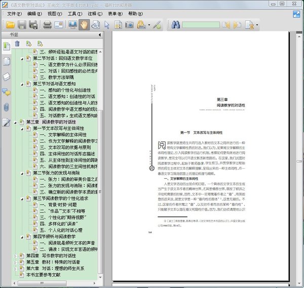
Task: Go to bookmark 三、教学方法举隅
Action: (x=61, y=77)
